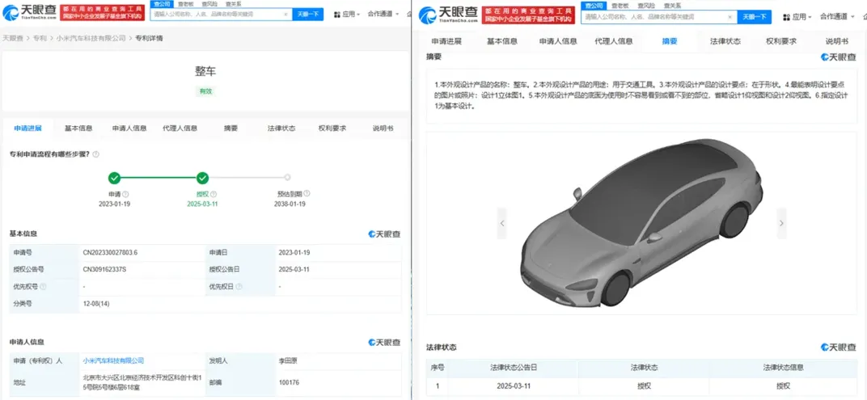The height and width of the screenshot is (400, 867).
Task: Switch to the 申请人信息 tab in the left window
Action: pos(129,128)
